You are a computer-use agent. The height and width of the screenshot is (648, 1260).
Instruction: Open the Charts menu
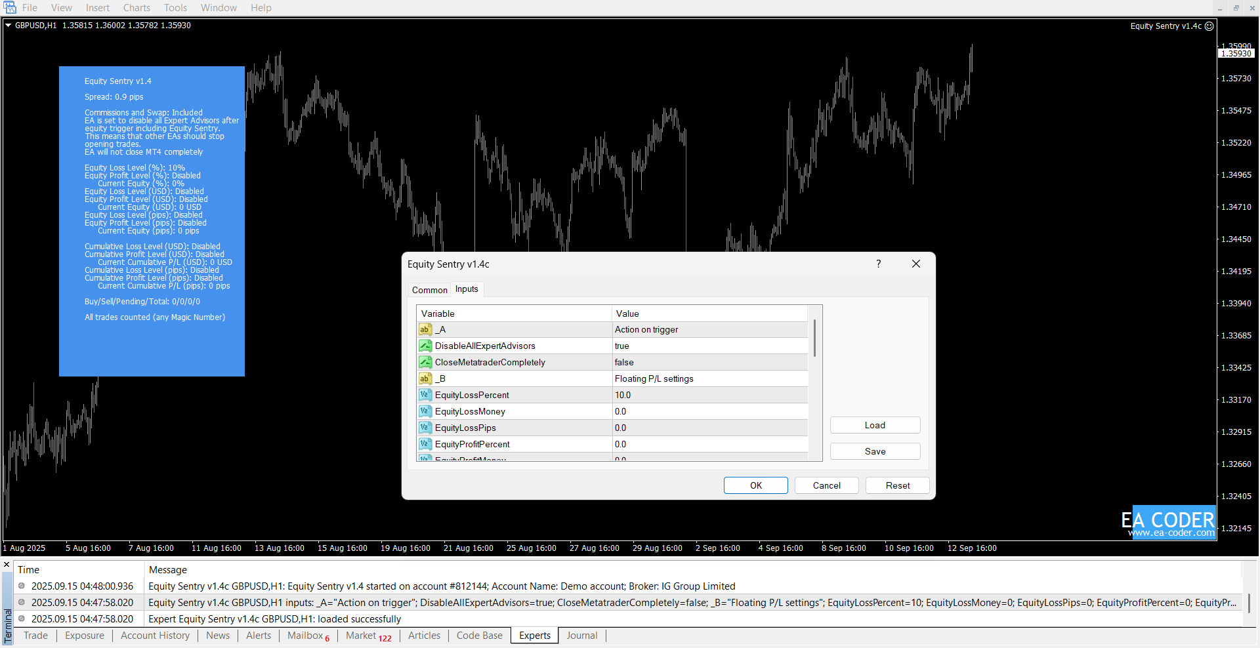point(136,8)
